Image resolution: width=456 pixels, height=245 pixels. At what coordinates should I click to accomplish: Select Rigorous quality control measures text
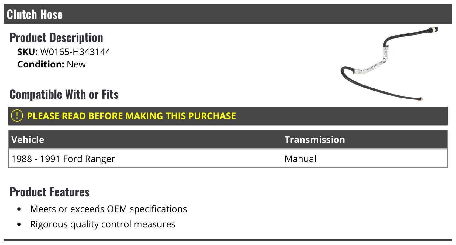103,224
